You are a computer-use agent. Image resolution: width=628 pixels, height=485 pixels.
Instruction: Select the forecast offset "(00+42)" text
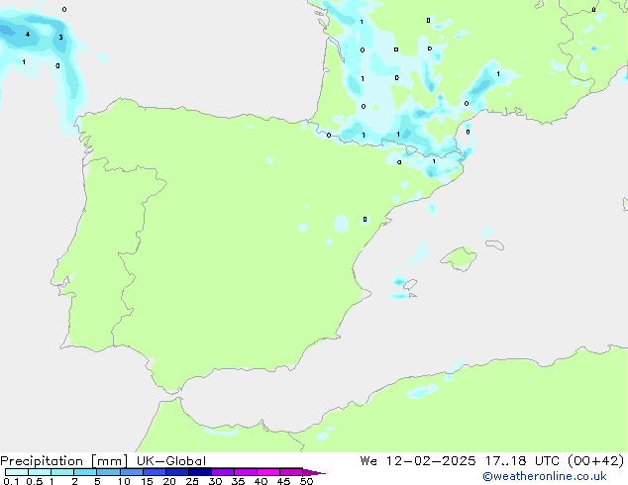595,461
